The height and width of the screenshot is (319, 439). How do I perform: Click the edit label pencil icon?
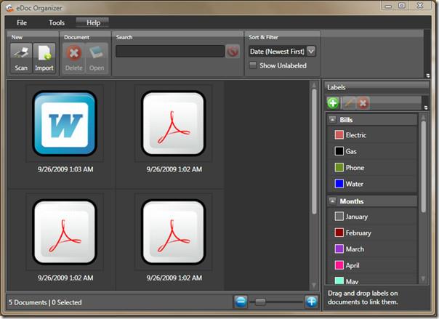click(x=348, y=103)
